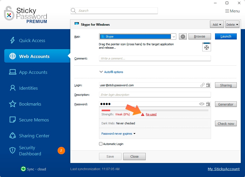The image size is (245, 177).
Task: Click the Security Dashboard shield icon
Action: point(12,150)
